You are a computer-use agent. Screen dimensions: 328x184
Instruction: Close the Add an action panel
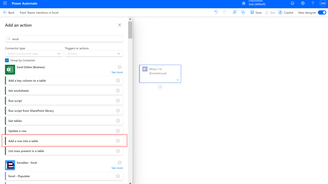119,25
